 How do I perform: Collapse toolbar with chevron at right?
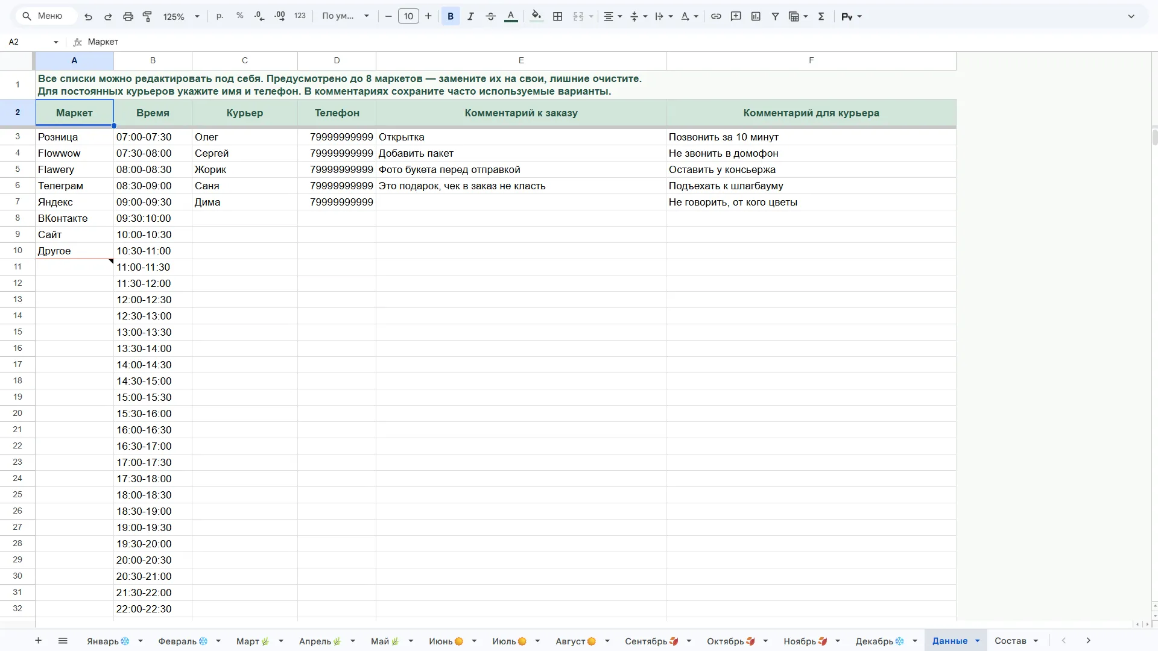(1131, 16)
